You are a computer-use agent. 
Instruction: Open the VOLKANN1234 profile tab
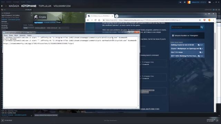click(62, 6)
